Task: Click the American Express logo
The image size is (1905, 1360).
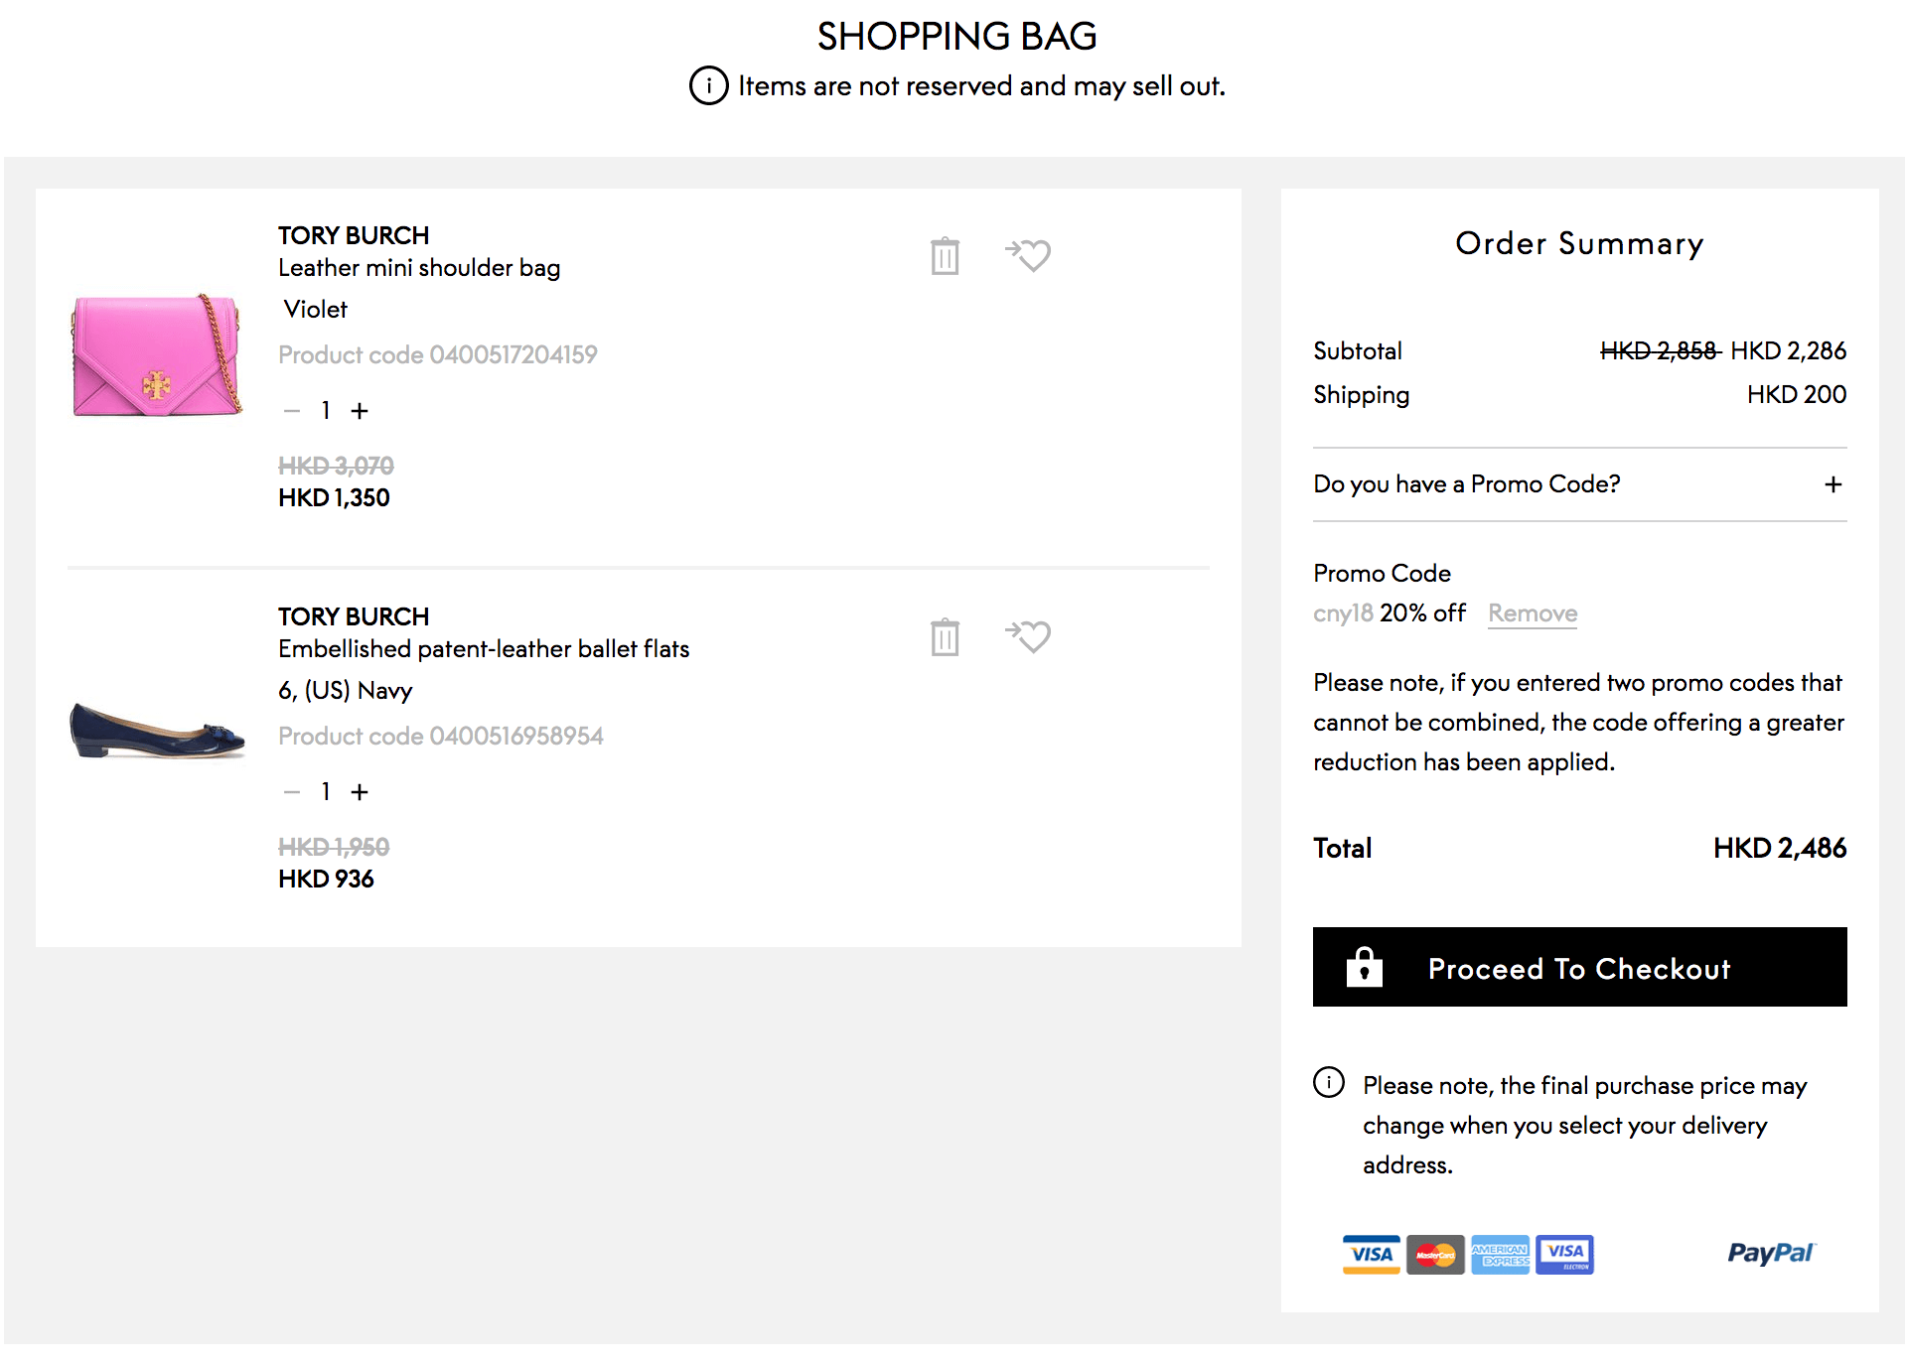Action: click(1500, 1254)
